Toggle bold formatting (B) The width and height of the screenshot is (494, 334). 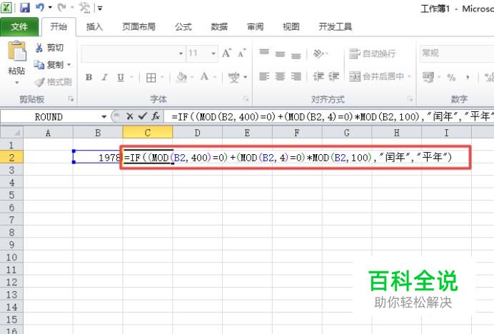click(89, 77)
